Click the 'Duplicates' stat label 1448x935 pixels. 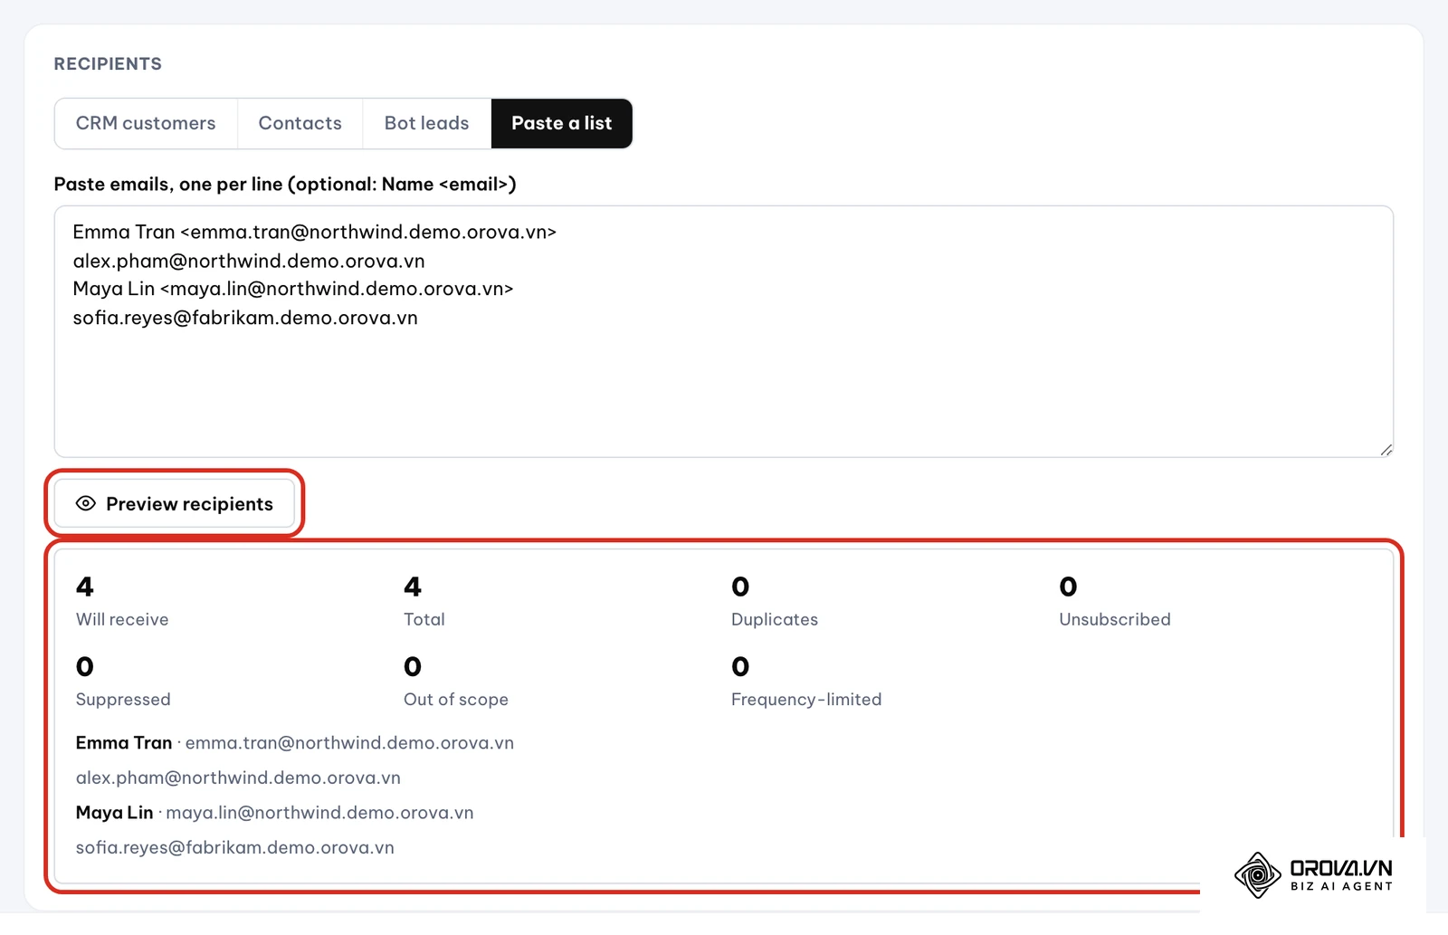point(775,619)
